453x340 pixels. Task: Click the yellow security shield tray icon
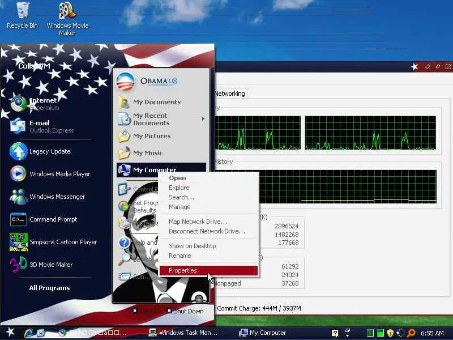point(390,333)
